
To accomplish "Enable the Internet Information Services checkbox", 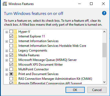I will (11, 41).
